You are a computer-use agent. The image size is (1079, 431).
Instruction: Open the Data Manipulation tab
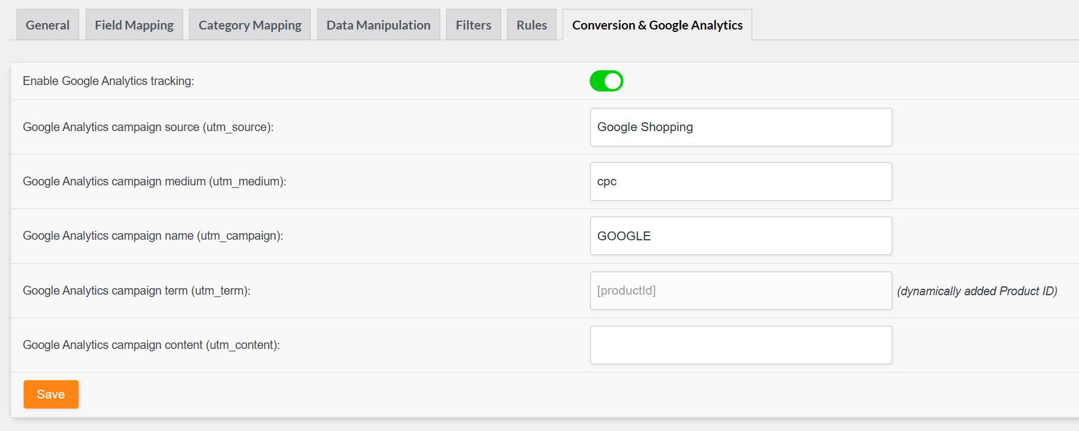tap(378, 25)
